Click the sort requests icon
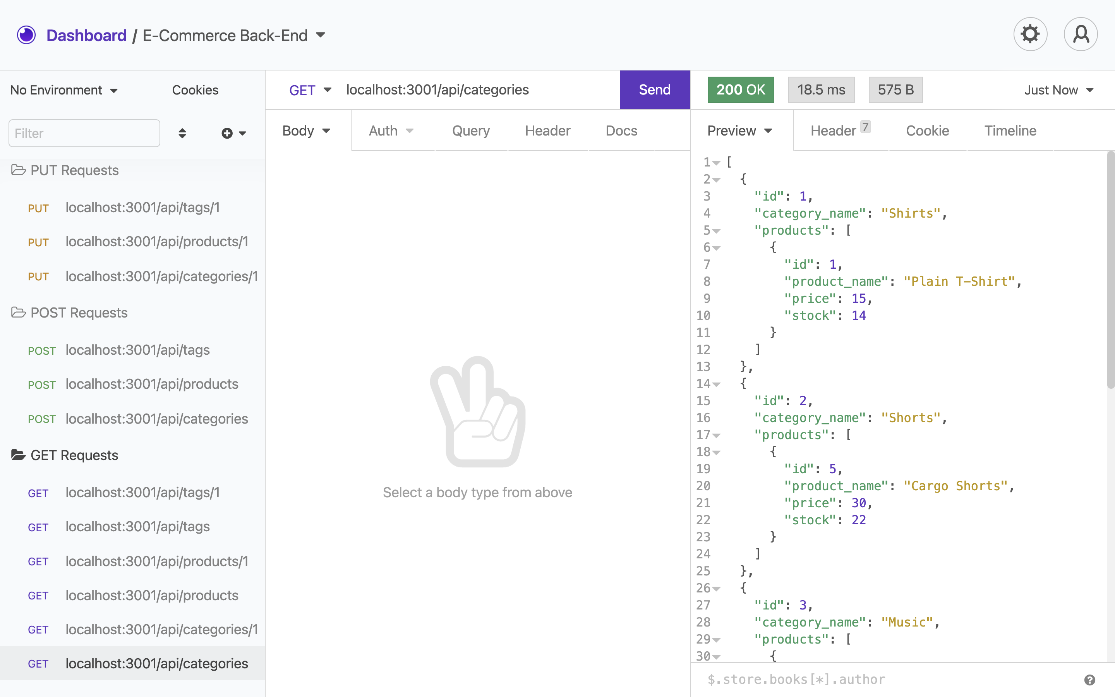This screenshot has height=697, width=1115. pyautogui.click(x=182, y=133)
